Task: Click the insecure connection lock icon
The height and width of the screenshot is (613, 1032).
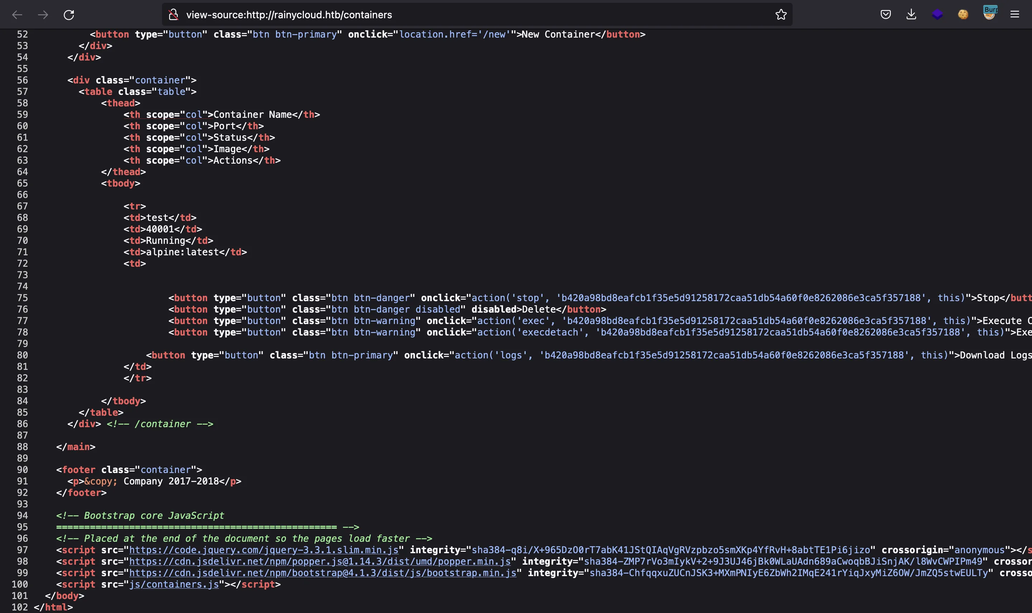Action: pos(173,15)
